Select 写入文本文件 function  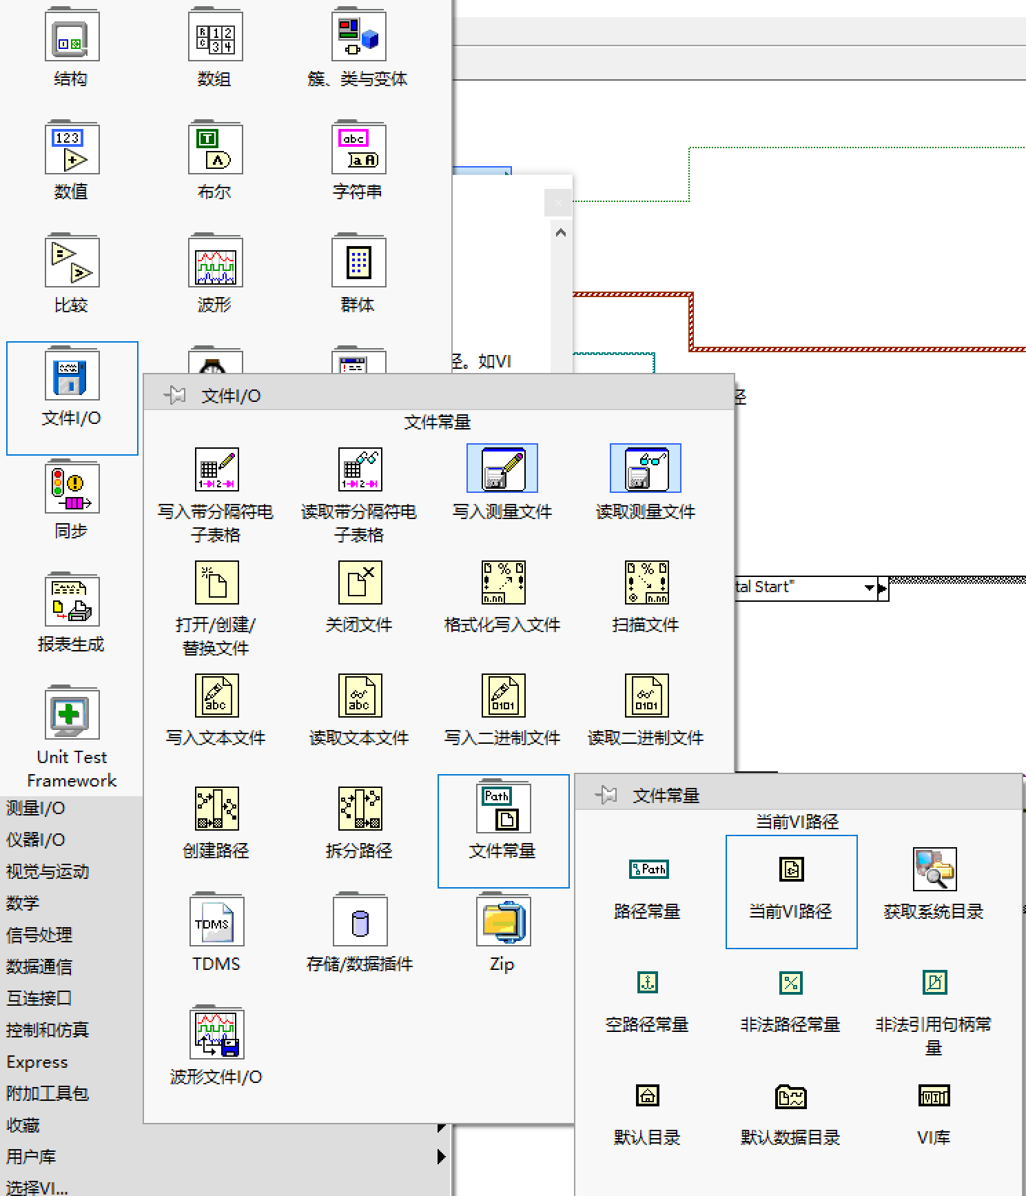click(216, 695)
